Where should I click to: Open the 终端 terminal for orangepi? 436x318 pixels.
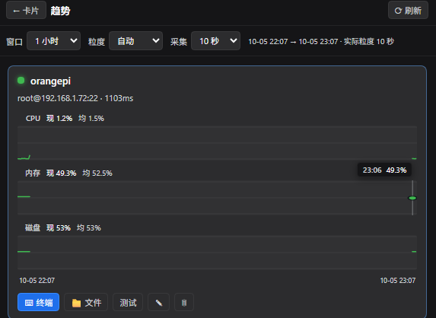click(38, 302)
